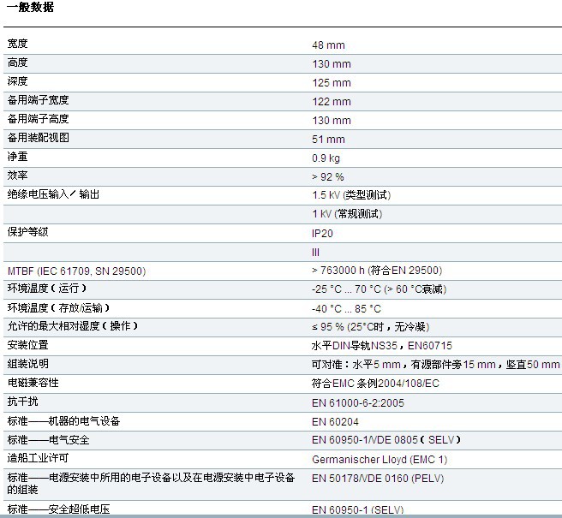Select the MTBF (IEC 61709, SN 29500) label
This screenshot has width=562, height=518.
click(x=76, y=271)
